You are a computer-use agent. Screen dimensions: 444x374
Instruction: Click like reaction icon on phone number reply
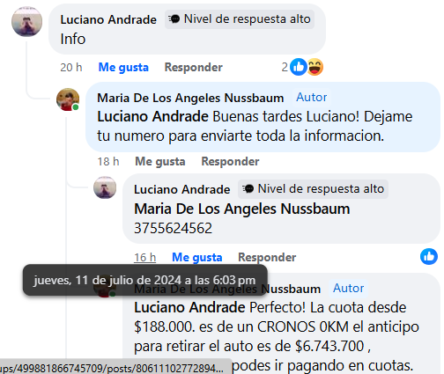pyautogui.click(x=429, y=256)
